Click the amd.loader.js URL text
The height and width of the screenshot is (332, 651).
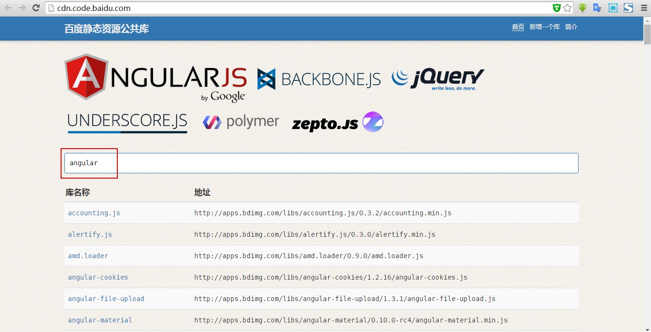tap(309, 256)
